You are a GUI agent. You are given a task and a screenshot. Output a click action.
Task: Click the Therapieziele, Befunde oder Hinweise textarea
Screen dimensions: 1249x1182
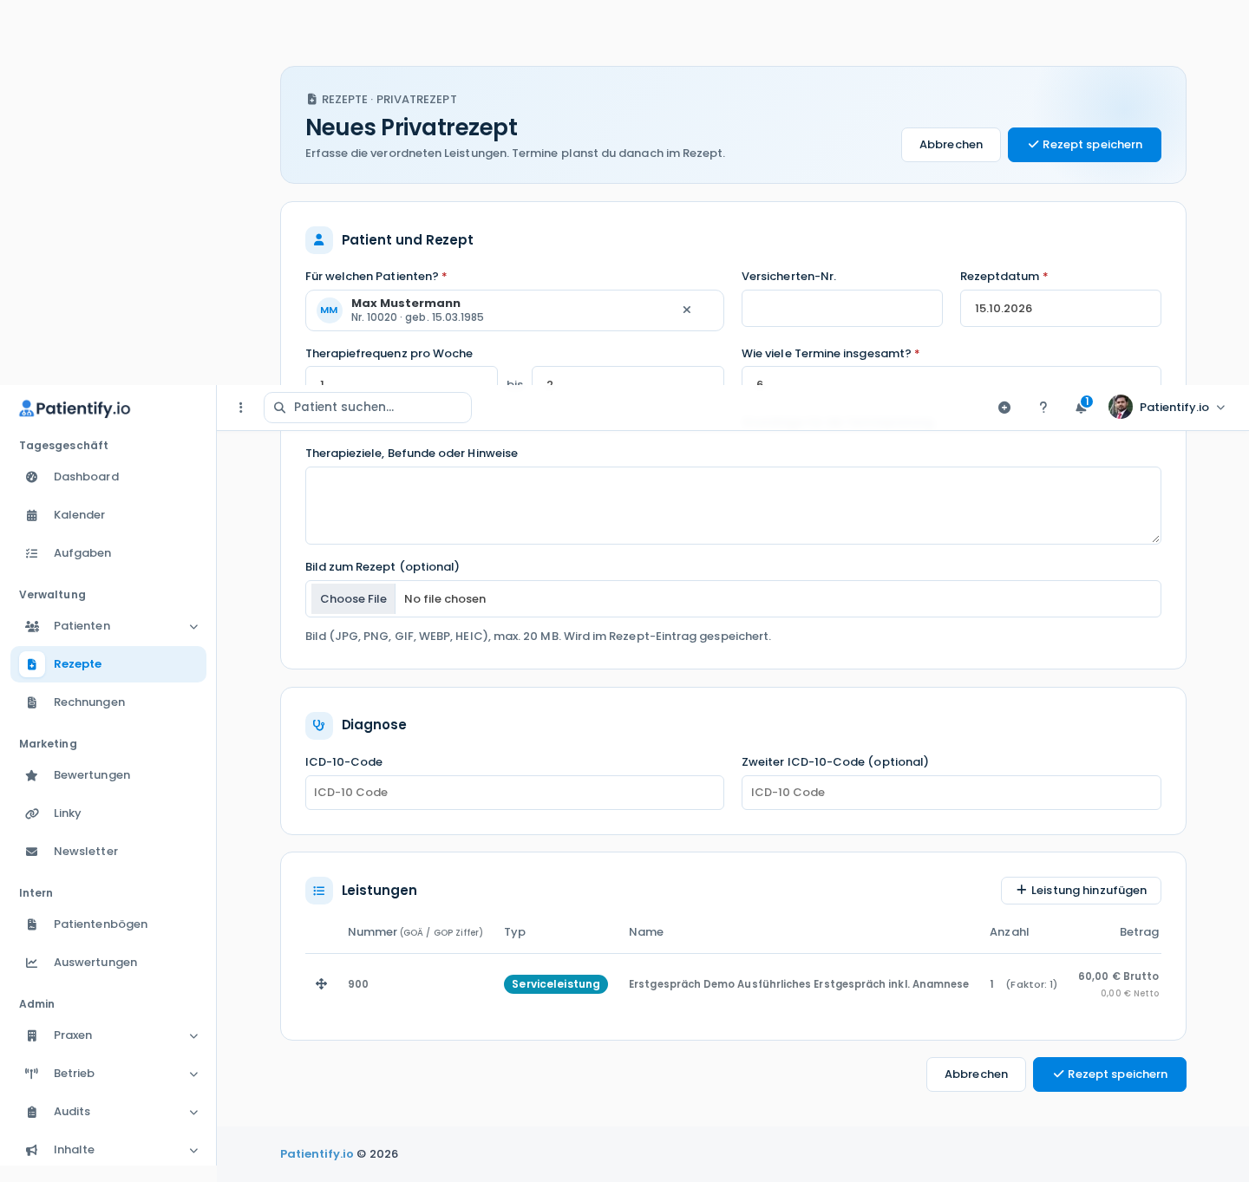[x=733, y=506]
